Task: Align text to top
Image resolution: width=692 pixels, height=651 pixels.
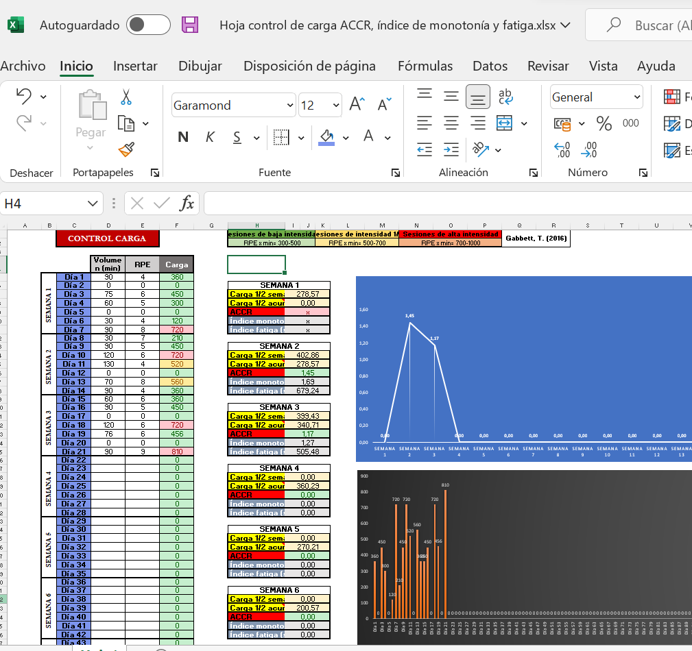Action: coord(425,96)
